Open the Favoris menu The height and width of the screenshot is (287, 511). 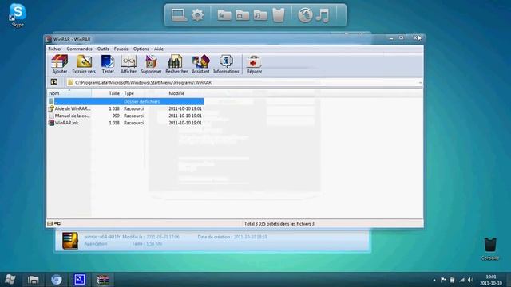coord(121,49)
